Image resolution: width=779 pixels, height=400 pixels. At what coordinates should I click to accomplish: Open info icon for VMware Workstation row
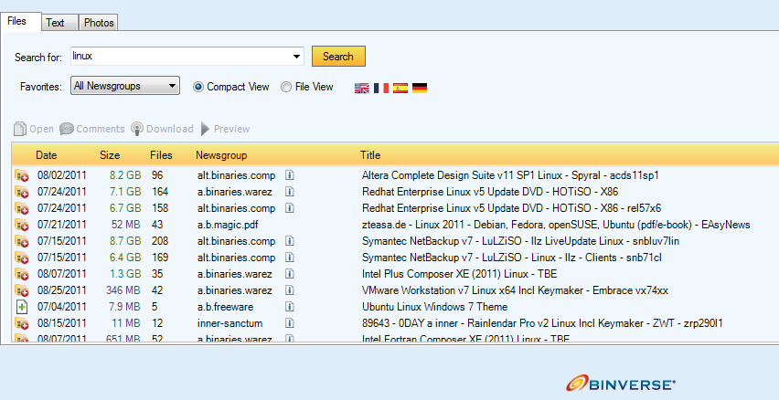(290, 290)
